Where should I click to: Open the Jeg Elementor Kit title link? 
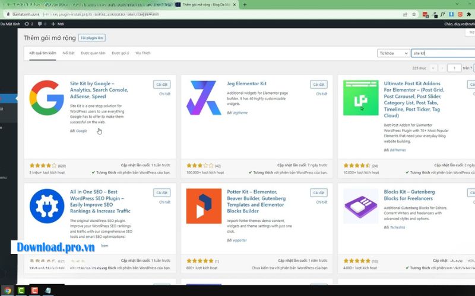pos(246,83)
